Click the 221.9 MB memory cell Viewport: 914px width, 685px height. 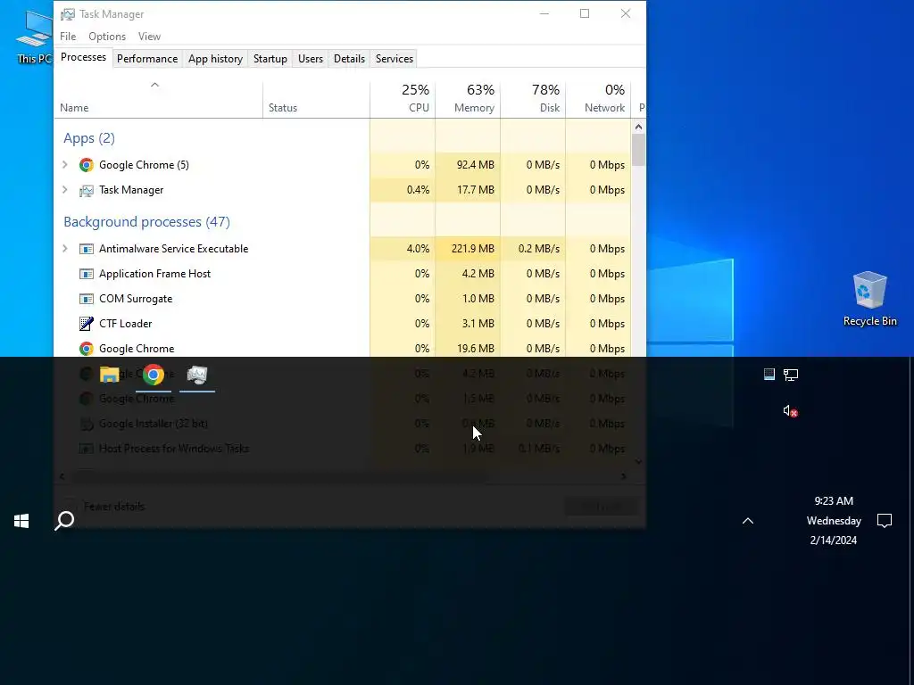(x=468, y=249)
